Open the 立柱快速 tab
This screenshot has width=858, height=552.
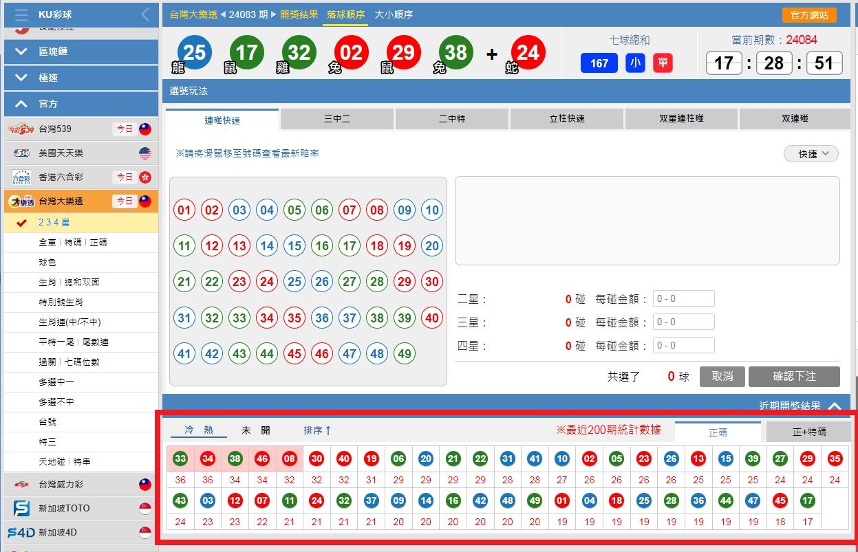tap(567, 119)
